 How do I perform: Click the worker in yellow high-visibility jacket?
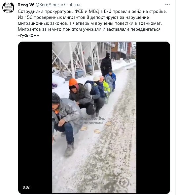pos(107,87)
